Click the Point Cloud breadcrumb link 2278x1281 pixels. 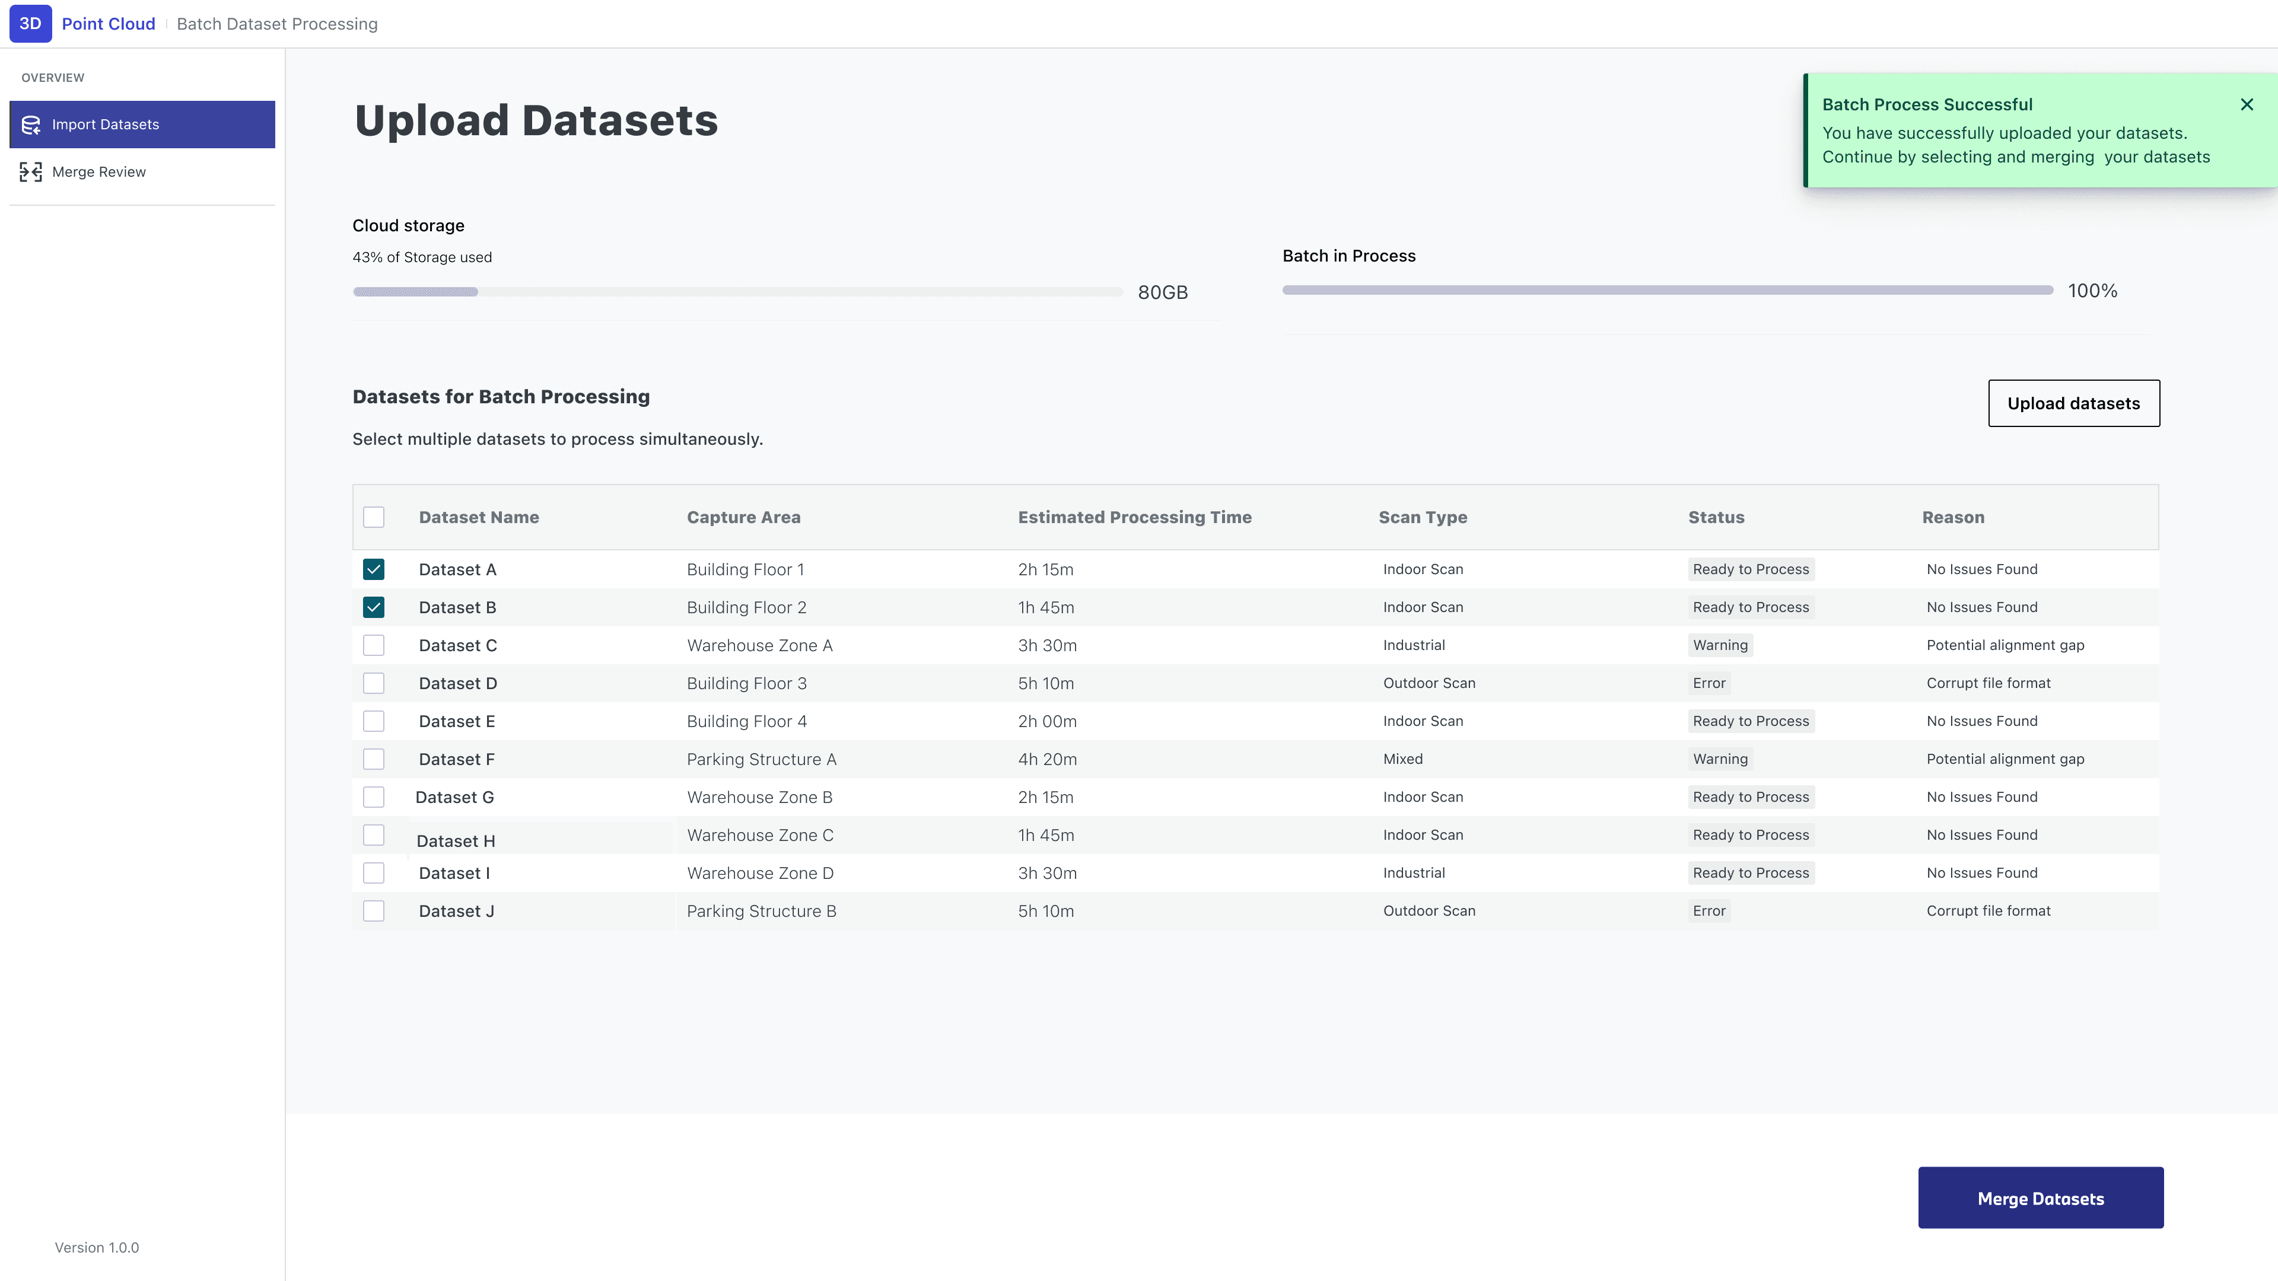click(108, 24)
